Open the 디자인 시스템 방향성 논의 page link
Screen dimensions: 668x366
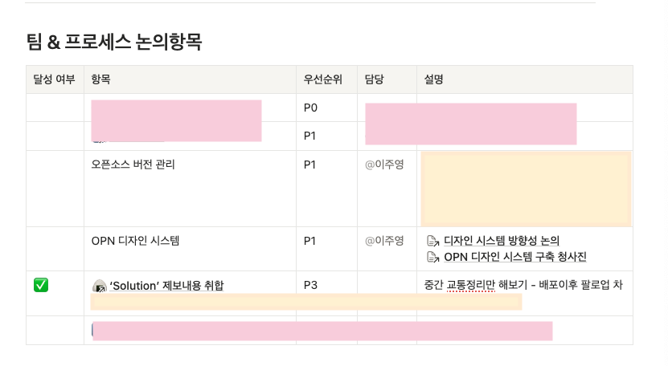[501, 240]
